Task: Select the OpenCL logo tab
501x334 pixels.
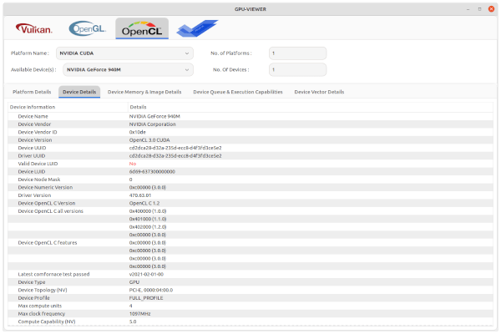Action: click(x=142, y=28)
